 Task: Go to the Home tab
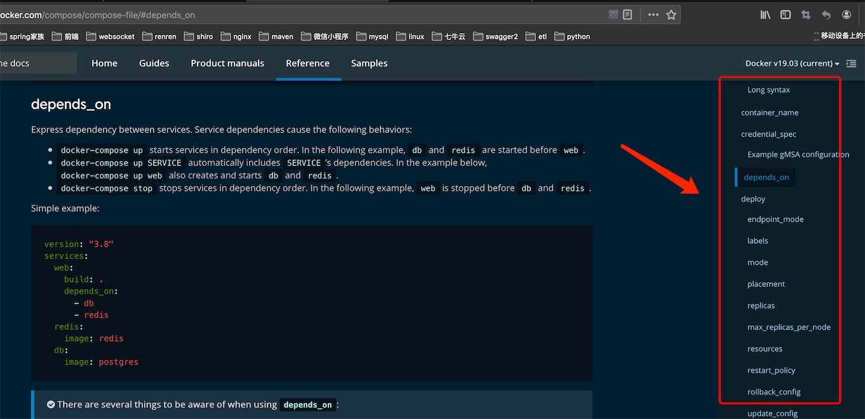[x=104, y=63]
